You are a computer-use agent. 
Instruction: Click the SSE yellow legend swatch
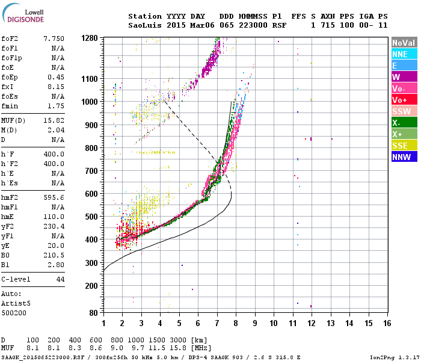[404, 146]
